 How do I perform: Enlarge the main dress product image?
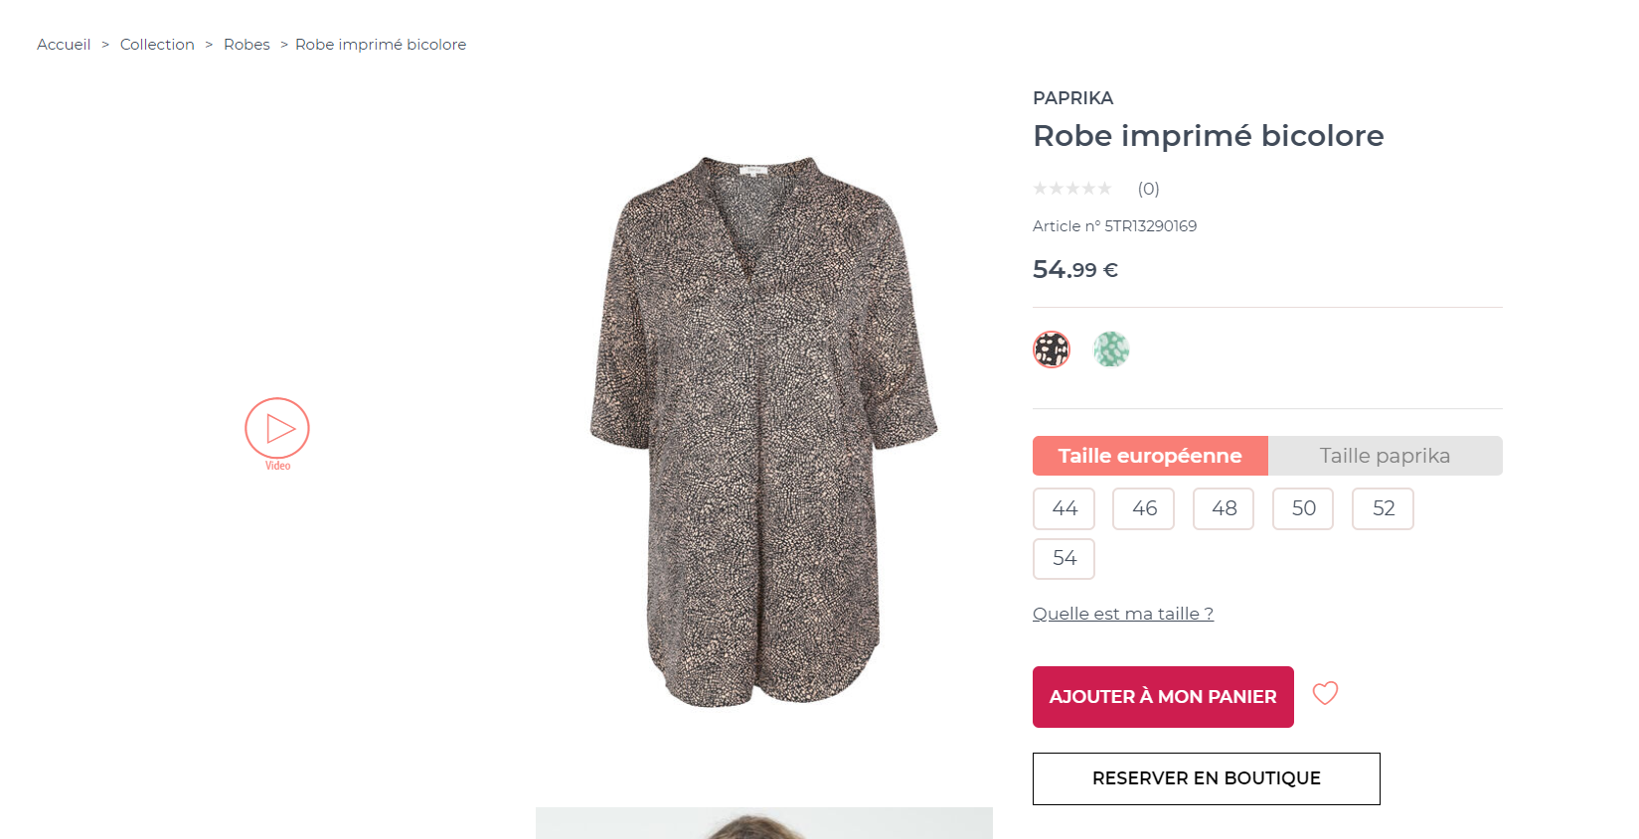tap(763, 432)
